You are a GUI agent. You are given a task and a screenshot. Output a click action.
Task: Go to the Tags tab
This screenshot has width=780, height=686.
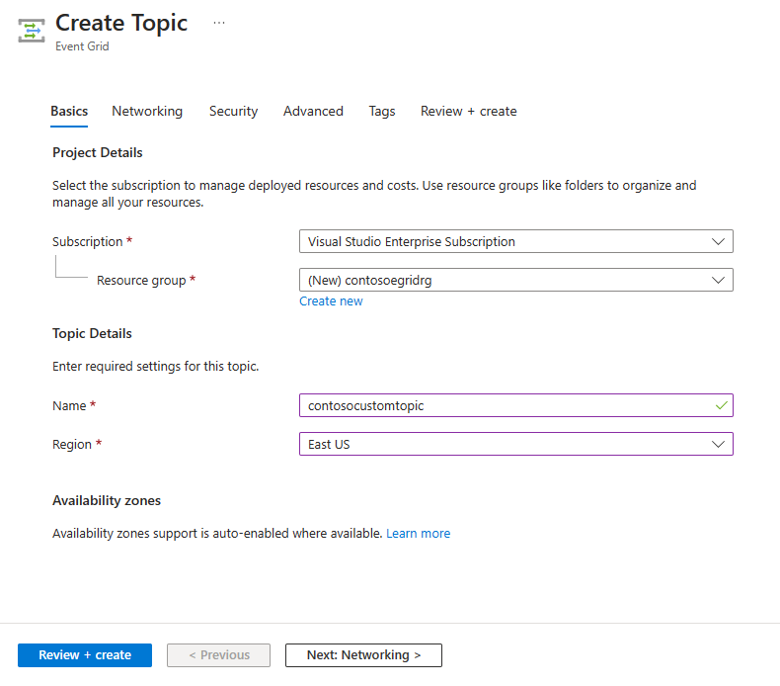click(x=382, y=111)
